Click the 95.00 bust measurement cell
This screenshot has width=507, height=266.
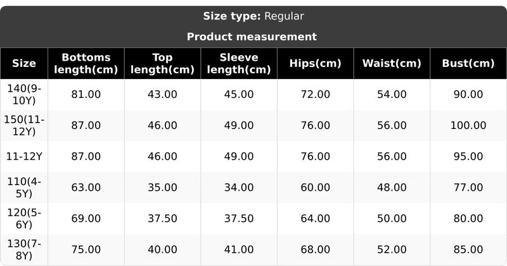(468, 156)
